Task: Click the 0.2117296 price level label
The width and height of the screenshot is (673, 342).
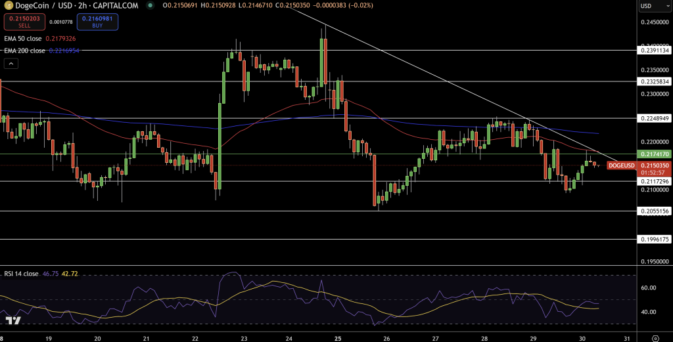Action: 655,181
